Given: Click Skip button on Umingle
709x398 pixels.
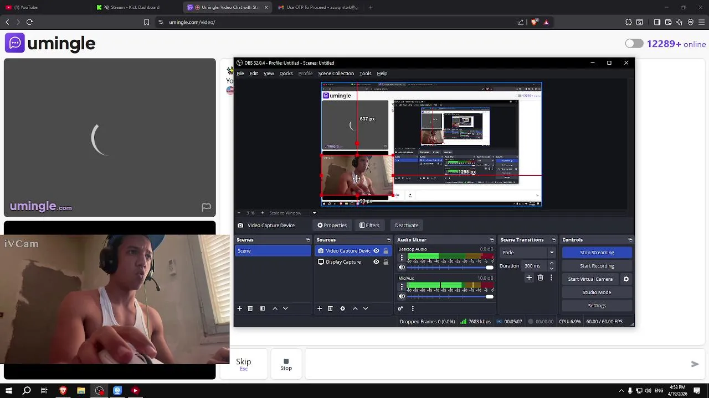Looking at the screenshot, I should coord(244,364).
